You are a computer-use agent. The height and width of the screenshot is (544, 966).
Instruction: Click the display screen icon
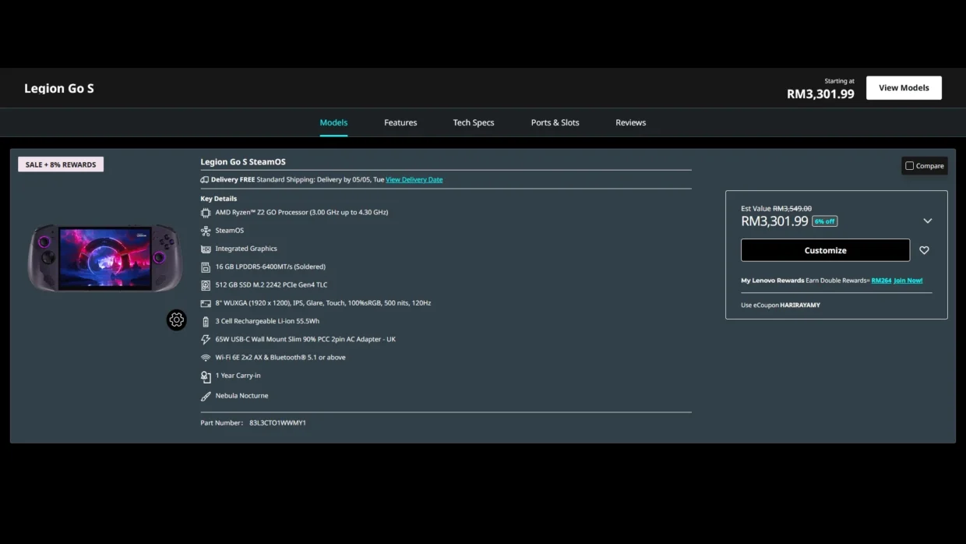[x=206, y=303]
